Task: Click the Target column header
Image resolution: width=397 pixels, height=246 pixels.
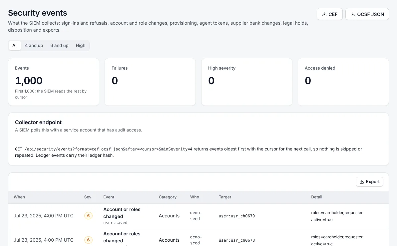Action: click(225, 197)
